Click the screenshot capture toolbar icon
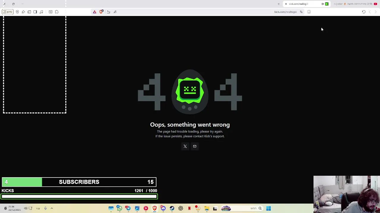This screenshot has height=213, width=380. [x=51, y=12]
